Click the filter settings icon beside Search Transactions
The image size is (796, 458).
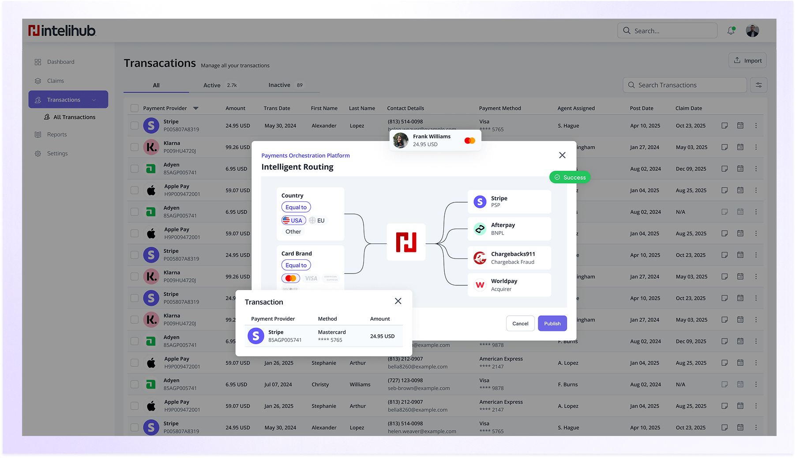click(759, 85)
